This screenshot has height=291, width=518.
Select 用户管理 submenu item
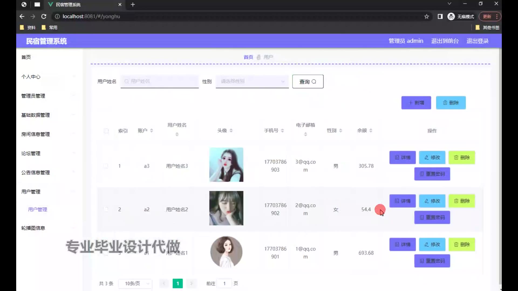click(x=38, y=209)
